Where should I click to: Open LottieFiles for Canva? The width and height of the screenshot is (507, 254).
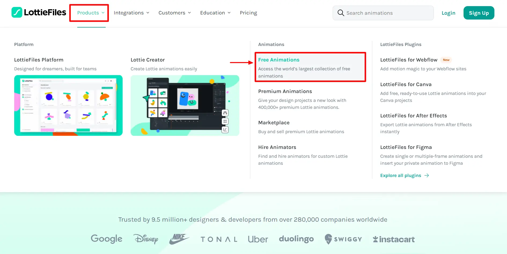[x=406, y=84]
